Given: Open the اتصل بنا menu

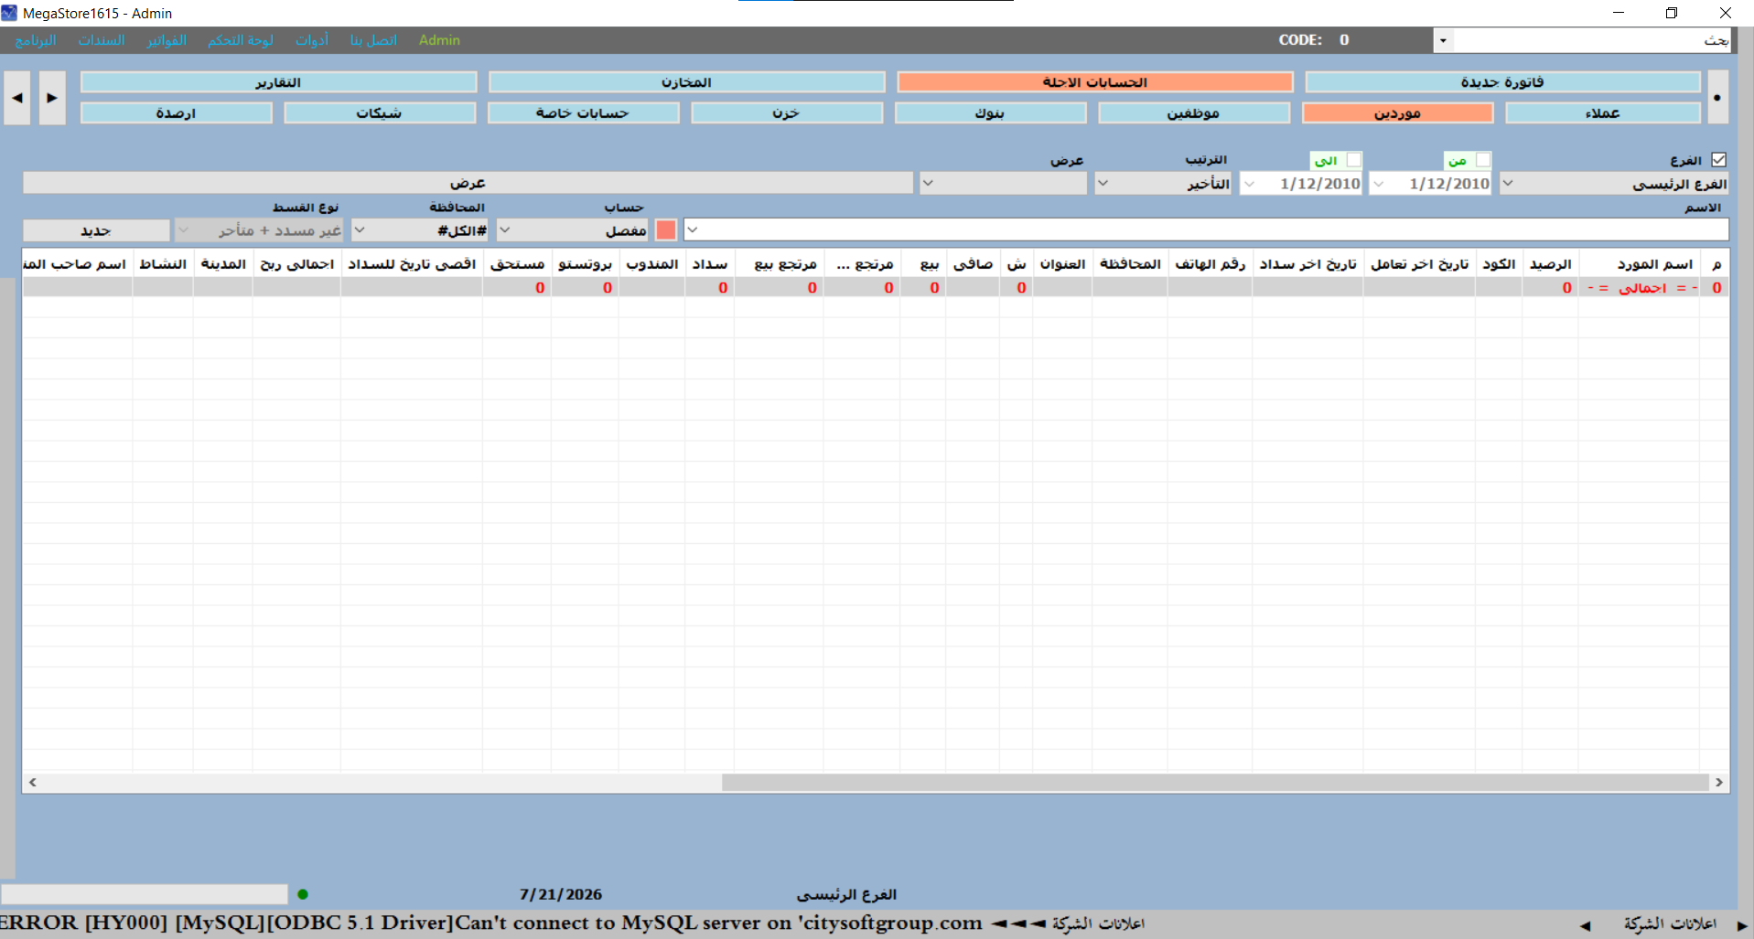Looking at the screenshot, I should (373, 40).
